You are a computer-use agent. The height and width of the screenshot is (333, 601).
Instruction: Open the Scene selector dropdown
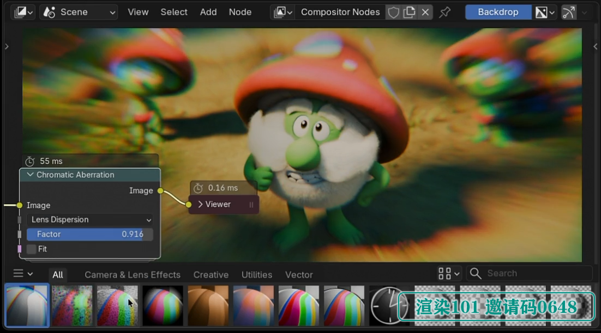(79, 12)
